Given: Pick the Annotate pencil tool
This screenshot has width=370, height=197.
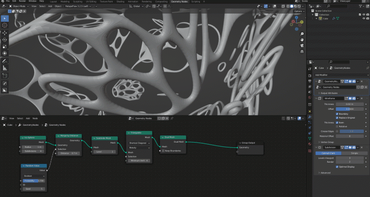Looking at the screenshot, I should 5,61.
